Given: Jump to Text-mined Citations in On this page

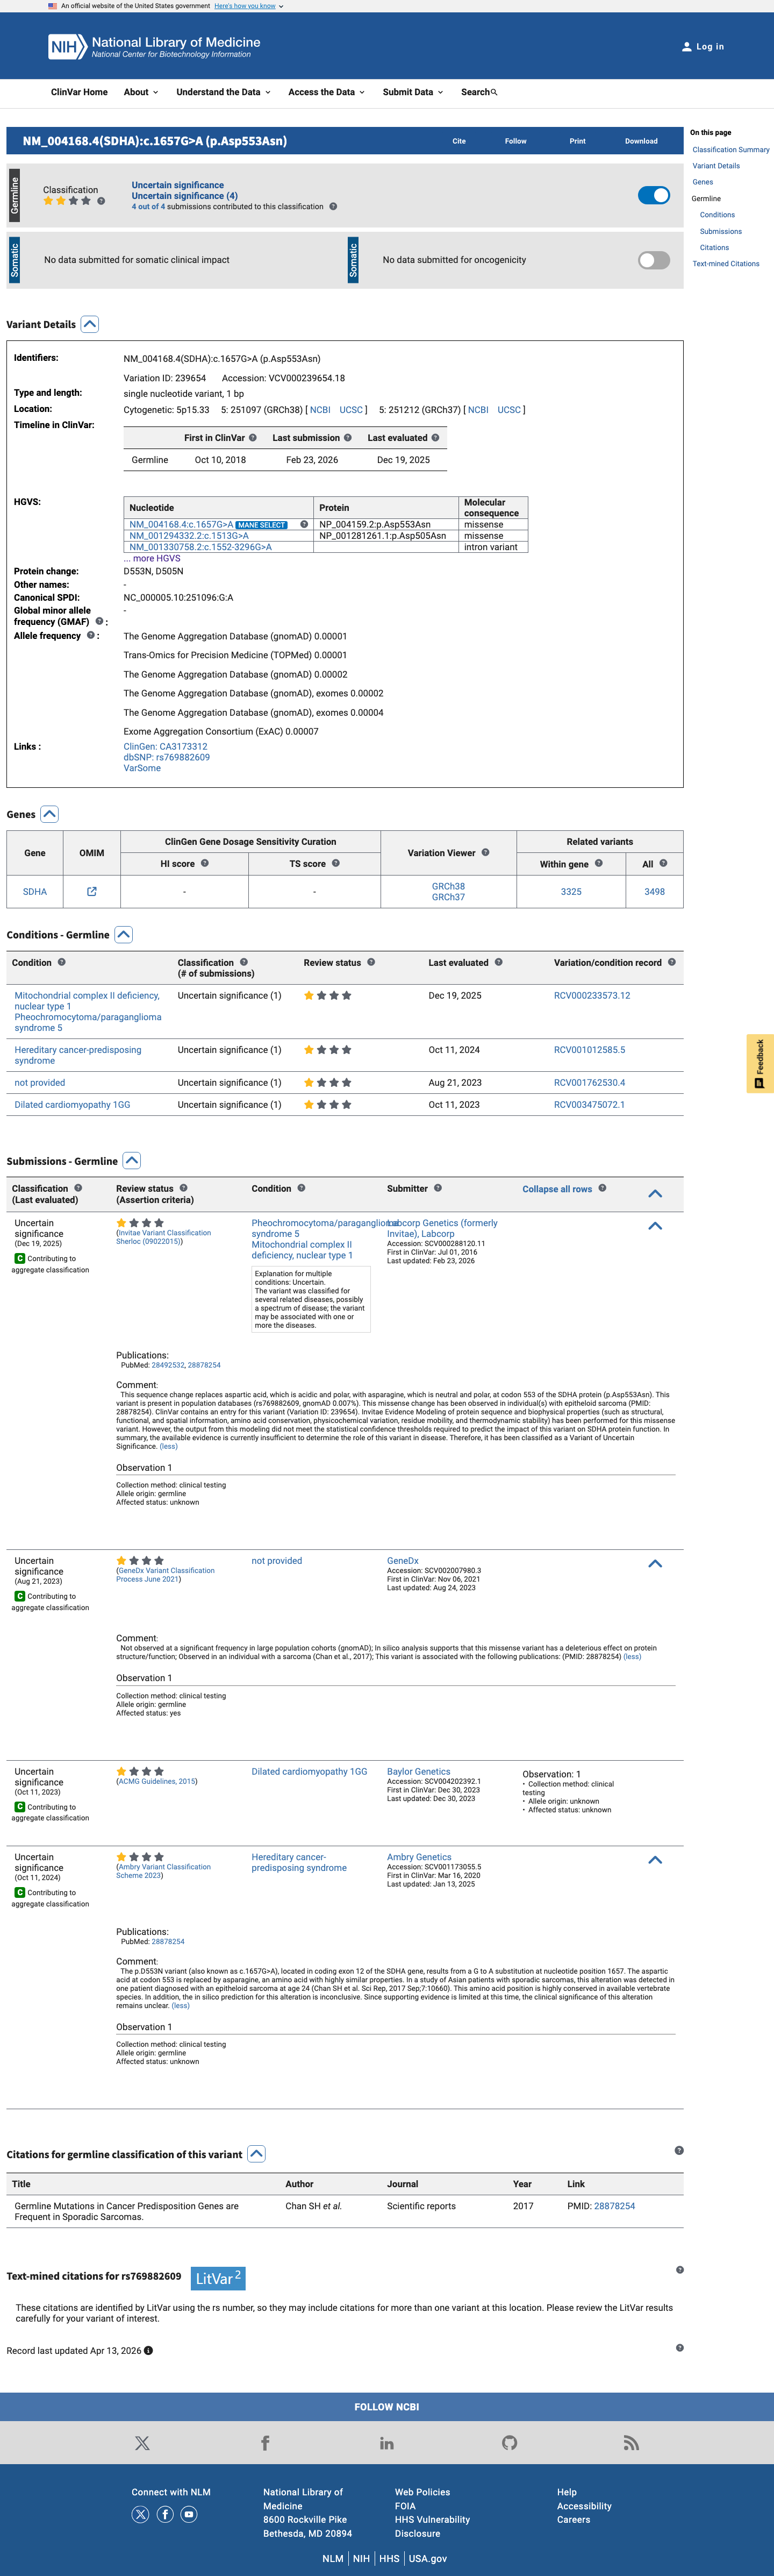Looking at the screenshot, I should point(726,264).
